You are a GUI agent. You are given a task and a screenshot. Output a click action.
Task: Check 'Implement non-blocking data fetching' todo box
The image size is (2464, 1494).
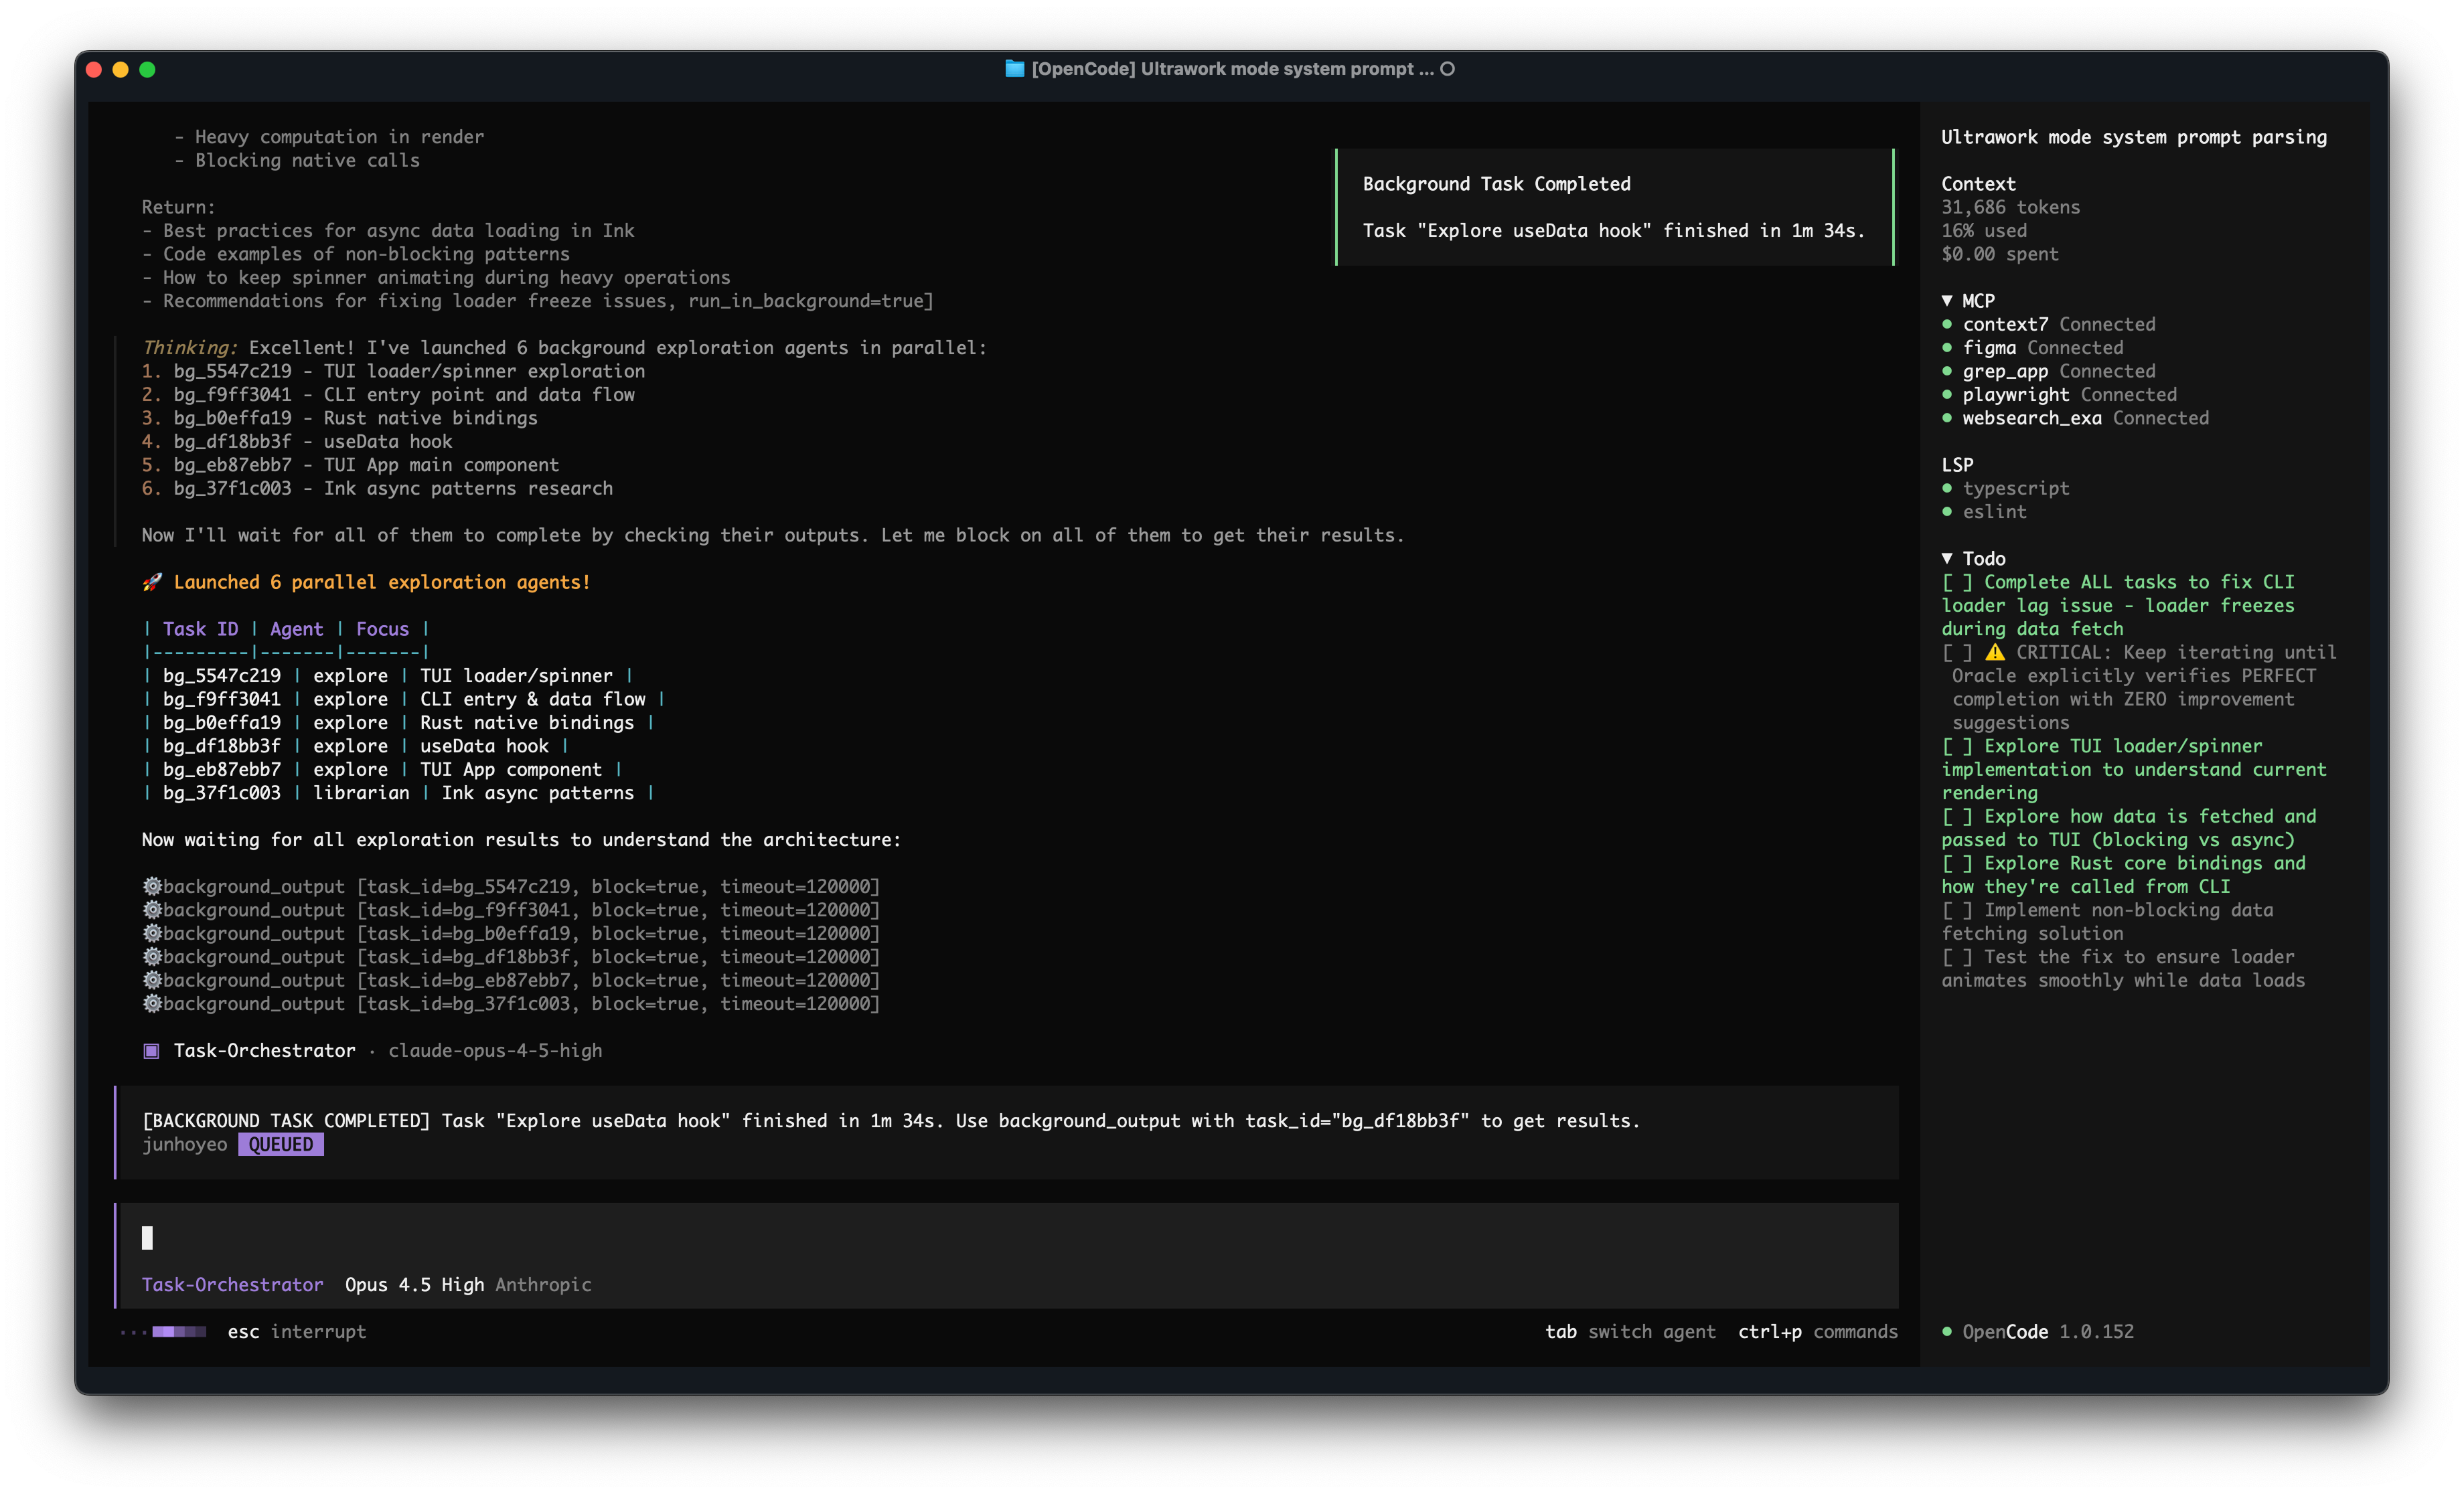pyautogui.click(x=1957, y=910)
